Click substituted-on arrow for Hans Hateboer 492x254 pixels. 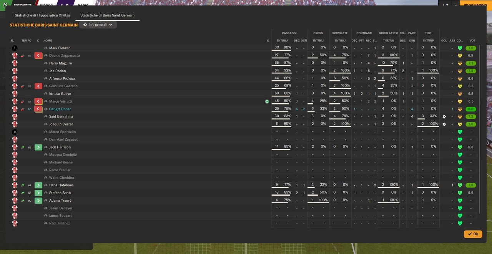click(x=38, y=185)
